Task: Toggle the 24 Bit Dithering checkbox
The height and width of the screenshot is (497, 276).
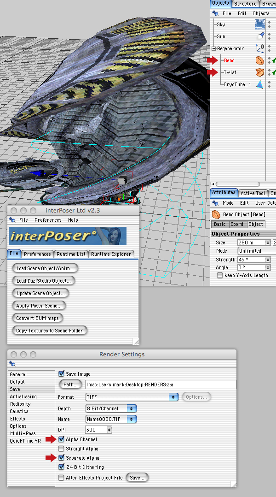Action: pyautogui.click(x=61, y=467)
